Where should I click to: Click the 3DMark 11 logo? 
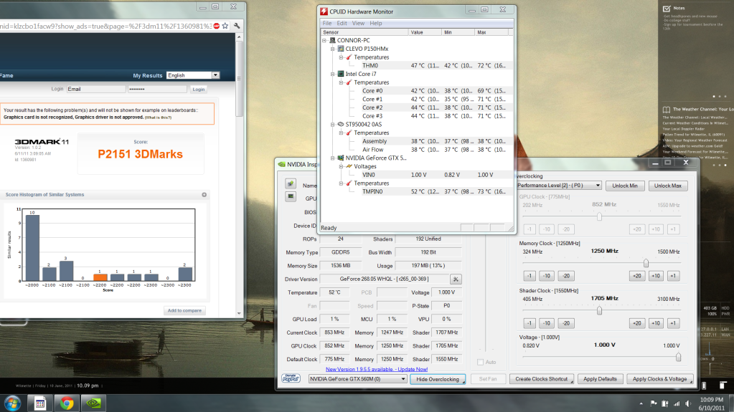point(42,142)
